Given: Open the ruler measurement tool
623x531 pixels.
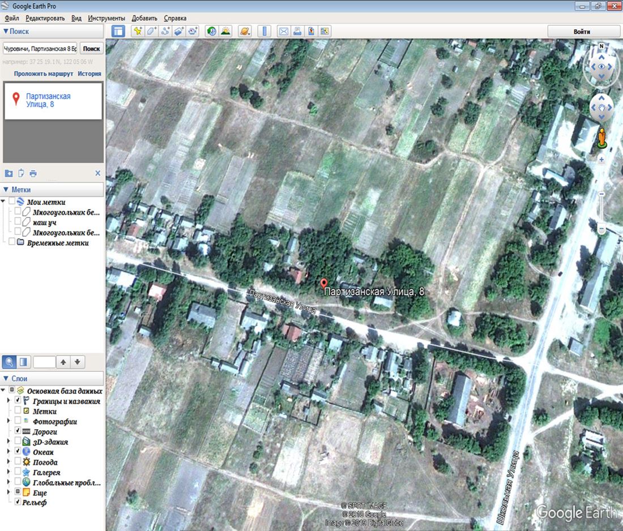Looking at the screenshot, I should coord(264,31).
